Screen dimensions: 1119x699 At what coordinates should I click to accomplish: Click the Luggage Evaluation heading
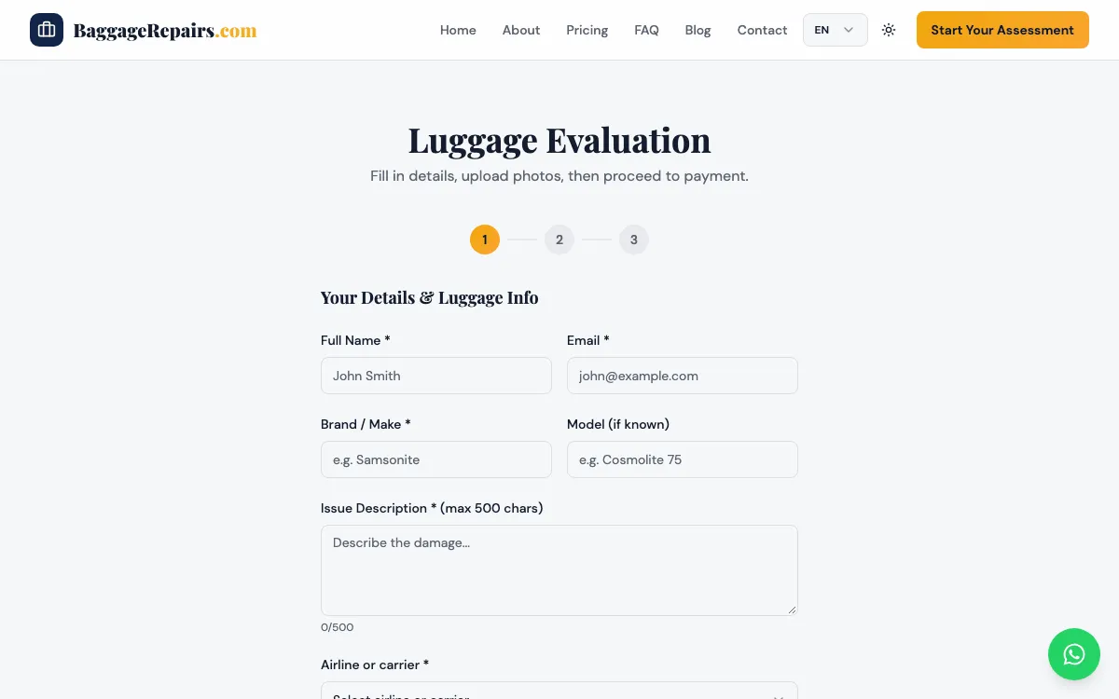click(x=559, y=140)
